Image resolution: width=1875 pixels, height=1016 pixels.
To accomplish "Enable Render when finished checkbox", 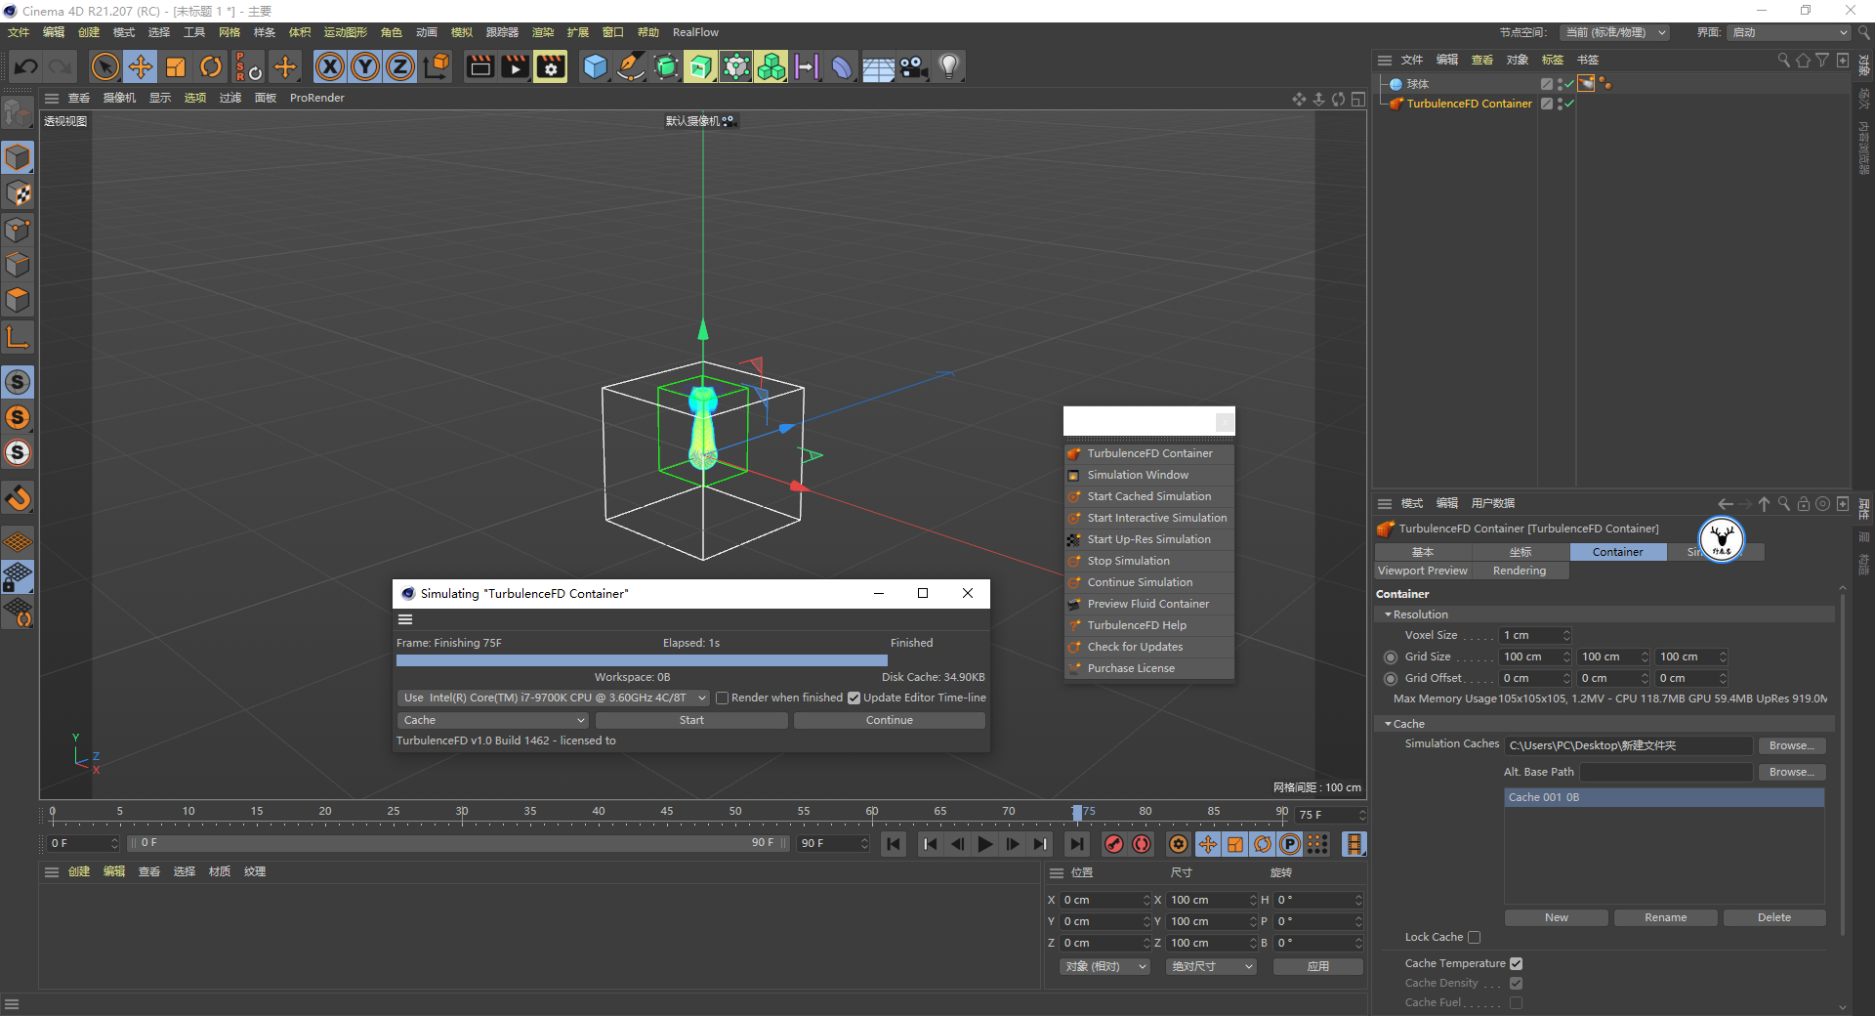I will (x=722, y=698).
